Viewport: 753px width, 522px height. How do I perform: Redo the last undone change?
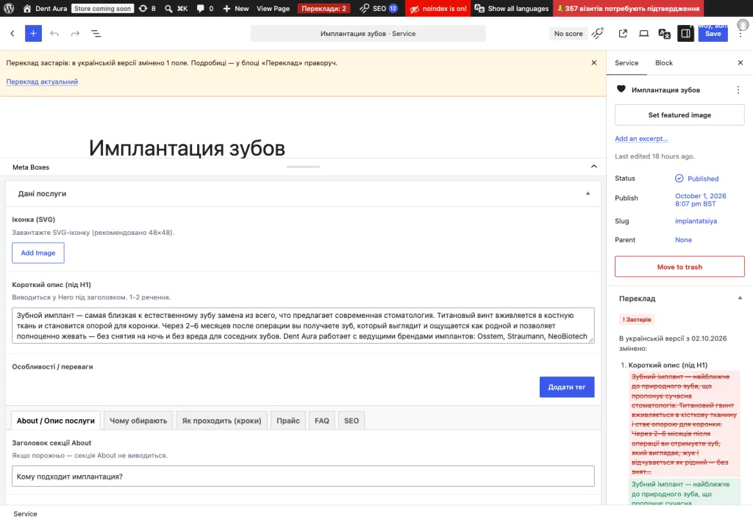coord(75,34)
